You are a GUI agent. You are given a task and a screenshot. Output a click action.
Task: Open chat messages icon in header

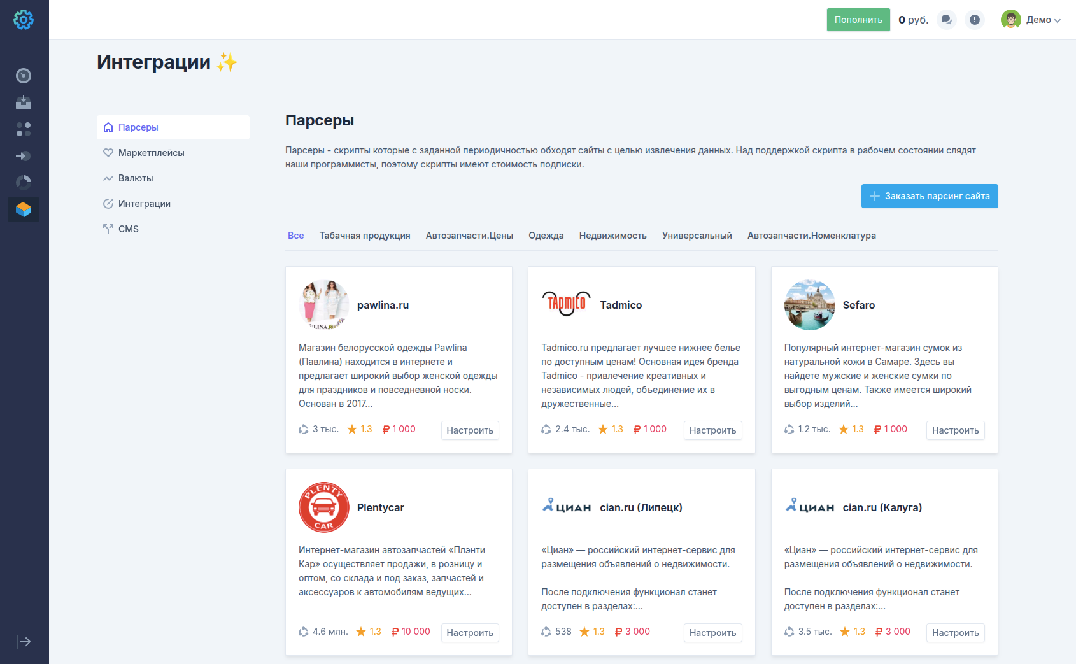947,20
